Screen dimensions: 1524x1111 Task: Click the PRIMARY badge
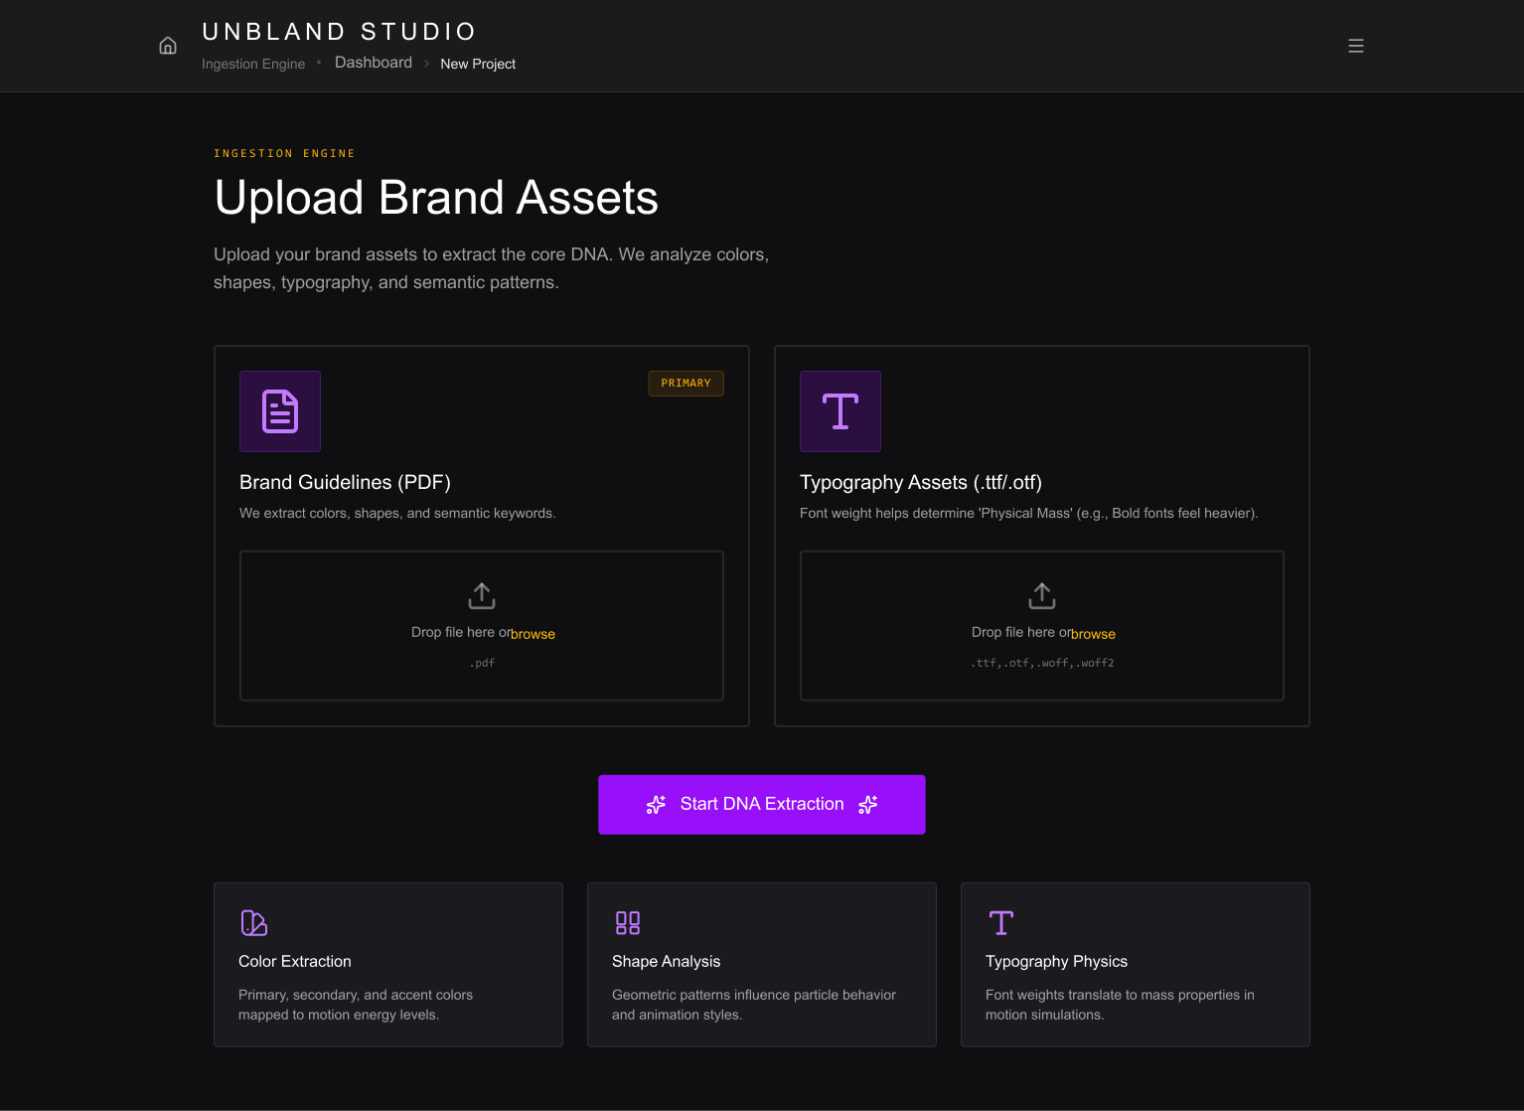click(x=686, y=384)
